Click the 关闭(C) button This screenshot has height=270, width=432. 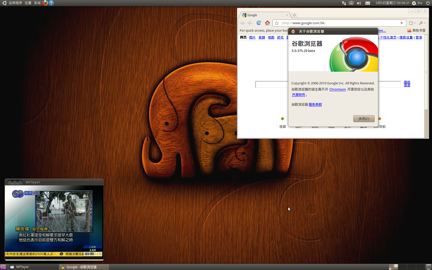(364, 119)
